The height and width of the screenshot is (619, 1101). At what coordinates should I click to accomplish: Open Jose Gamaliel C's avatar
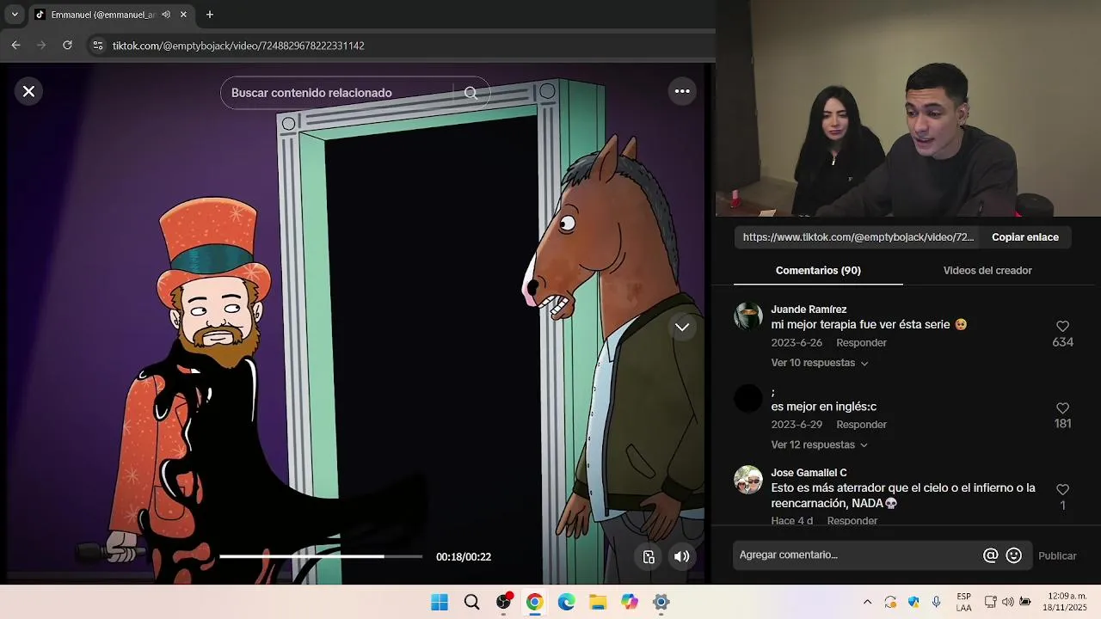click(x=748, y=480)
